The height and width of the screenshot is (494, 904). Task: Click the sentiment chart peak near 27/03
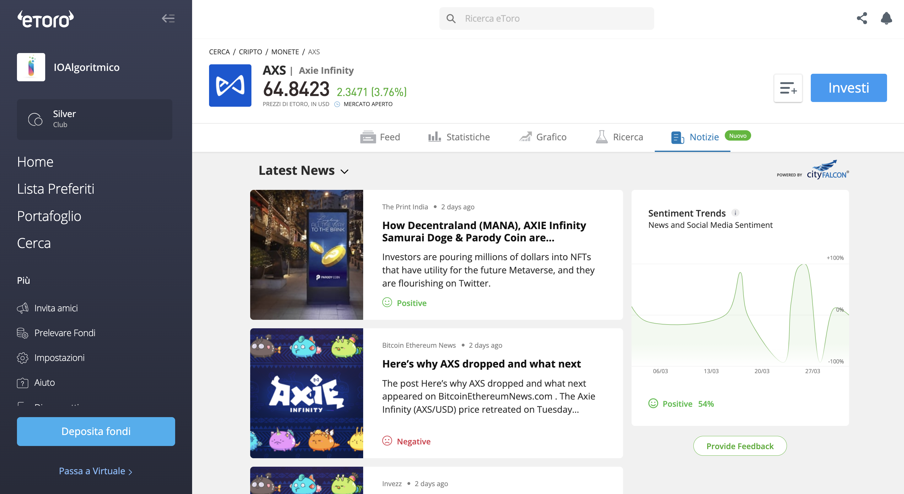pyautogui.click(x=804, y=265)
